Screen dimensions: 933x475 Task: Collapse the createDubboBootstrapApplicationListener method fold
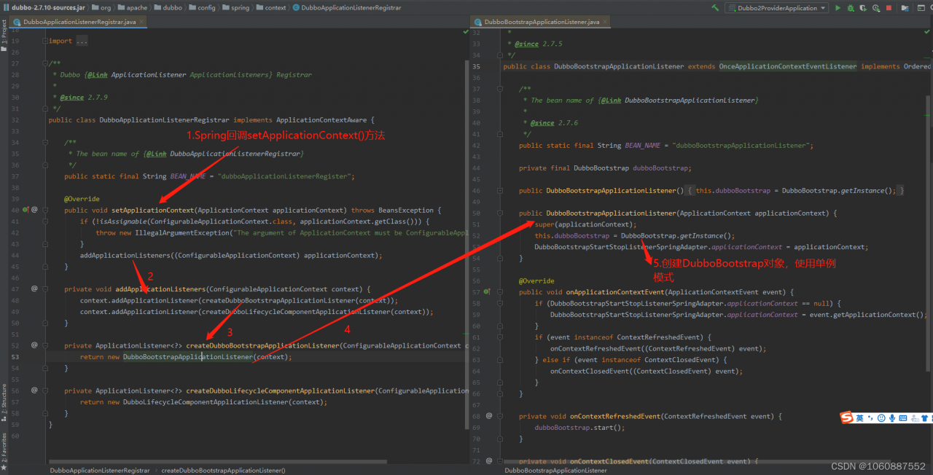(45, 345)
